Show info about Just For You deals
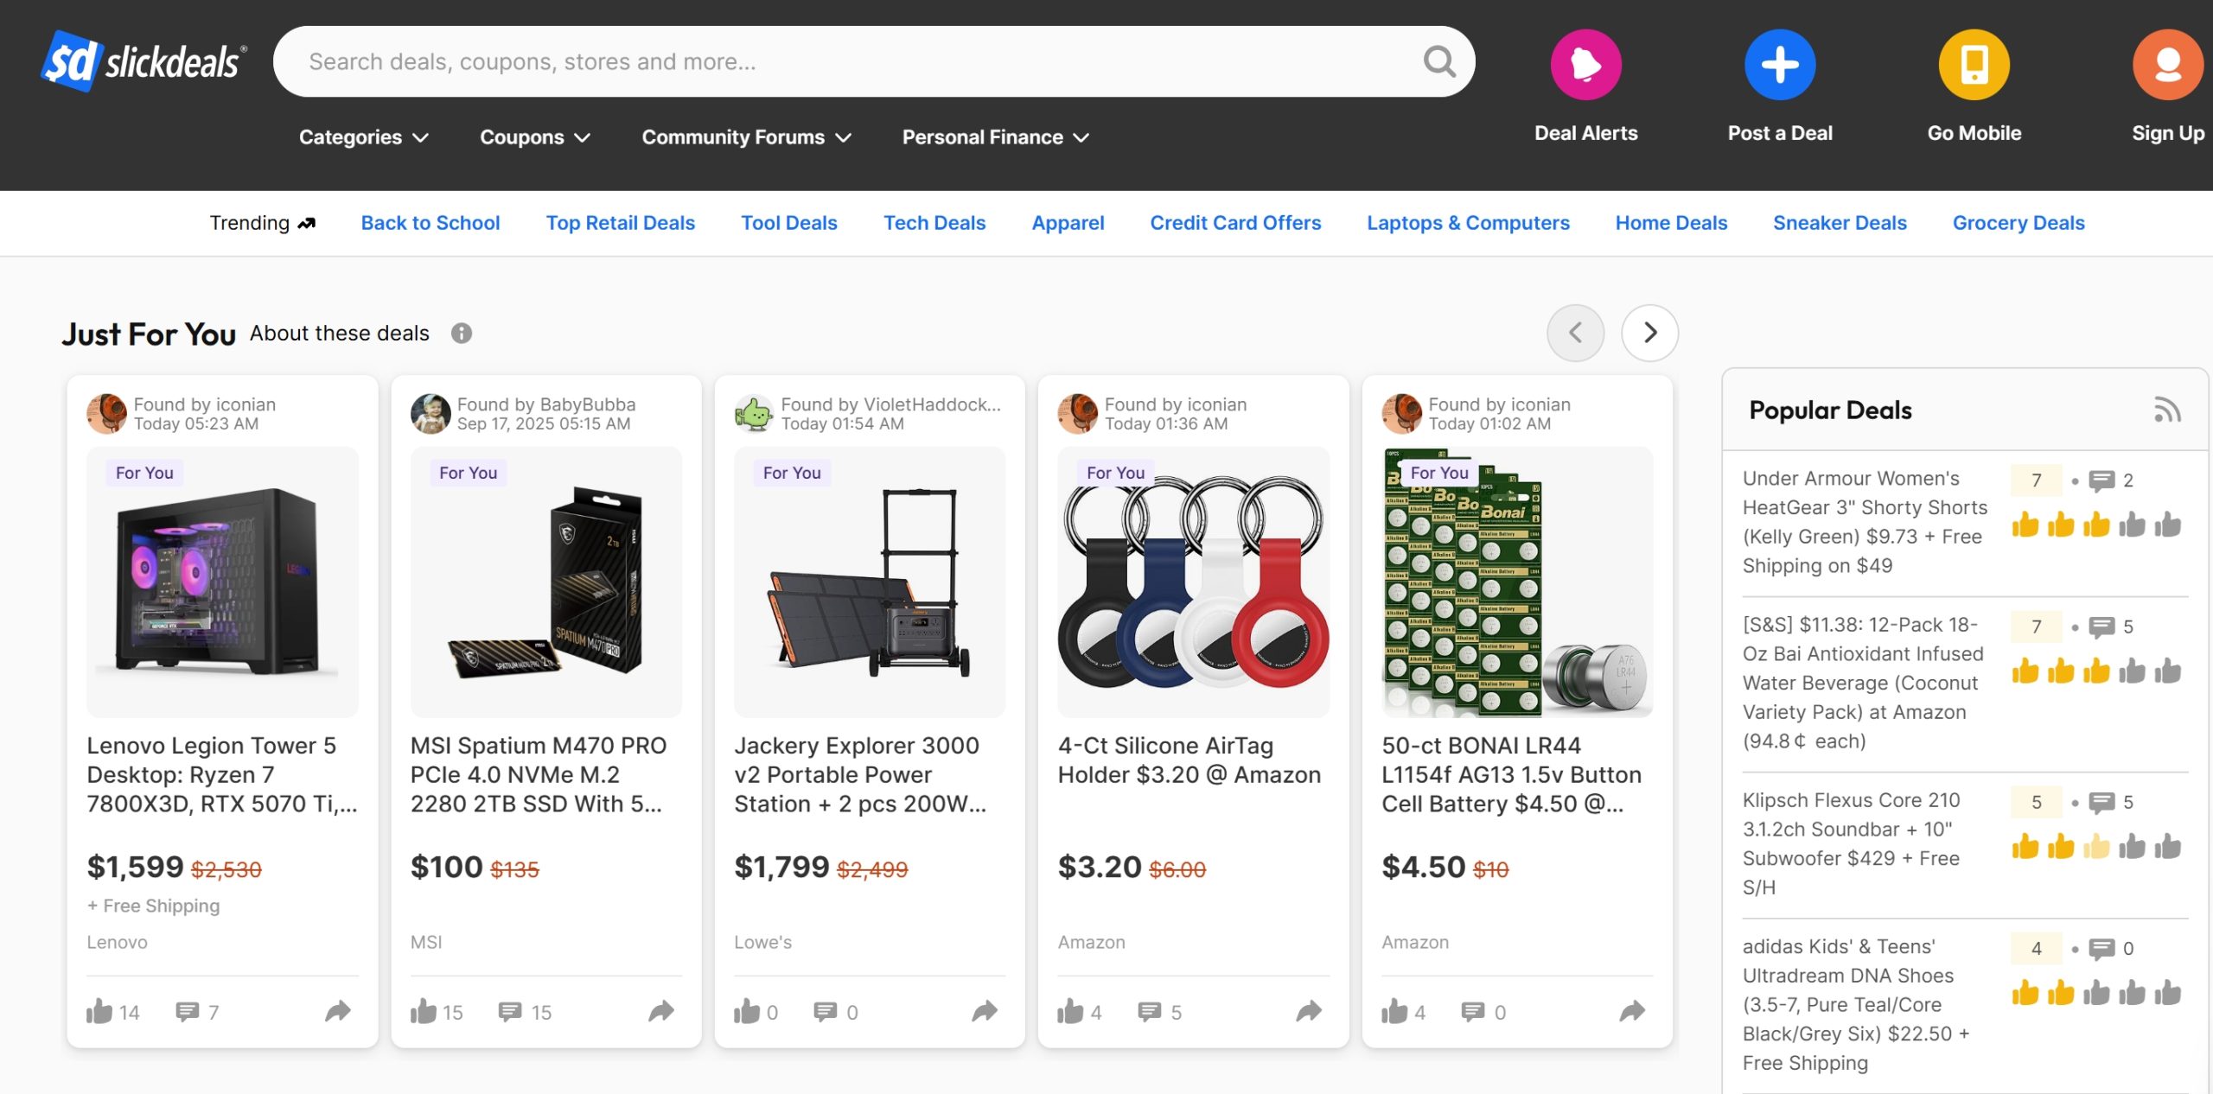Screen dimensions: 2213x1094 [x=462, y=334]
